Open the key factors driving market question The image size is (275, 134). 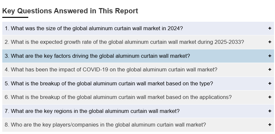[x=97, y=56]
